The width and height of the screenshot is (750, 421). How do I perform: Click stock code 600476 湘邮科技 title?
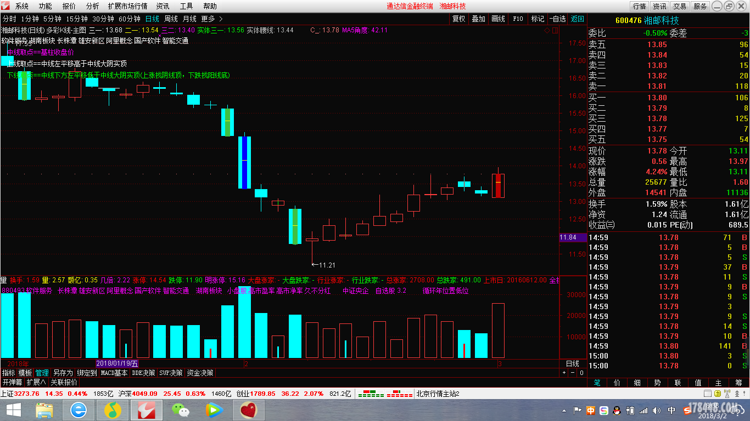click(647, 21)
